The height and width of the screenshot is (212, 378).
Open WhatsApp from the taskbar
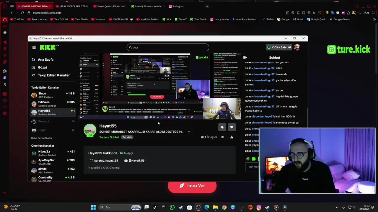(172, 207)
